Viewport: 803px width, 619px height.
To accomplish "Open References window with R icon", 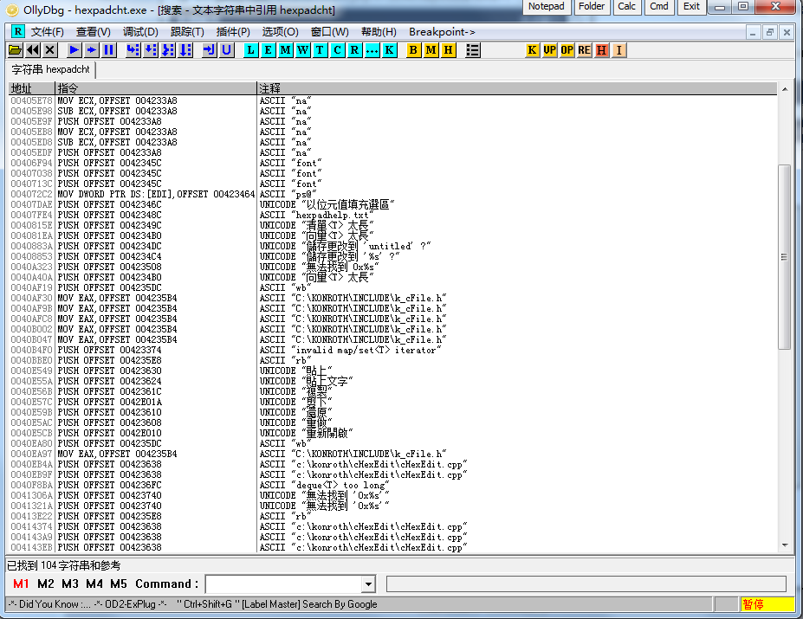I will pyautogui.click(x=354, y=50).
